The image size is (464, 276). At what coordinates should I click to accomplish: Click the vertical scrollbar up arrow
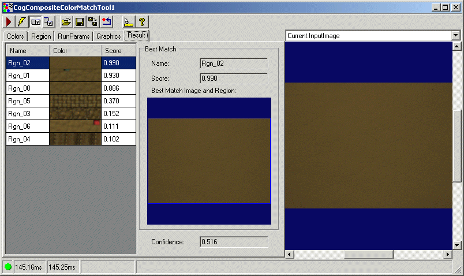point(457,46)
